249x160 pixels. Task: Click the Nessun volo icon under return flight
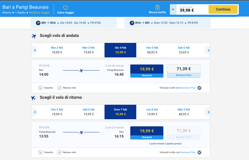coord(60,152)
